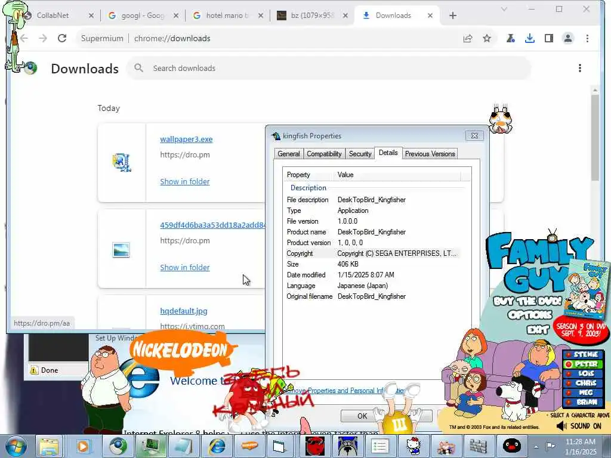
Task: Open the Pingu penguin taskbar icon
Action: (x=511, y=446)
